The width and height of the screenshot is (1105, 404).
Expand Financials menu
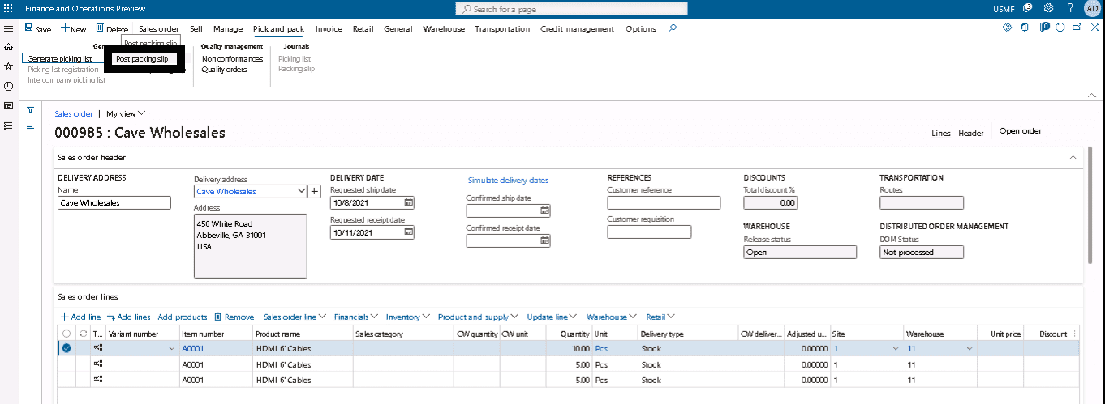click(x=356, y=317)
